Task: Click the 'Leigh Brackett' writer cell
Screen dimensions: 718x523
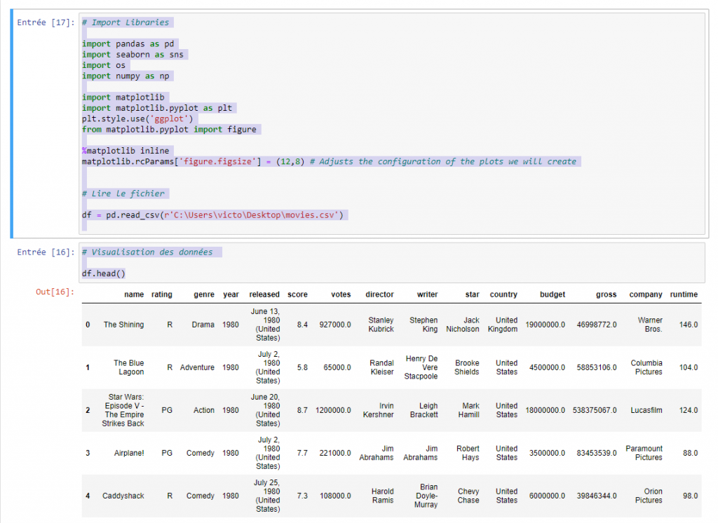Action: pos(424,410)
